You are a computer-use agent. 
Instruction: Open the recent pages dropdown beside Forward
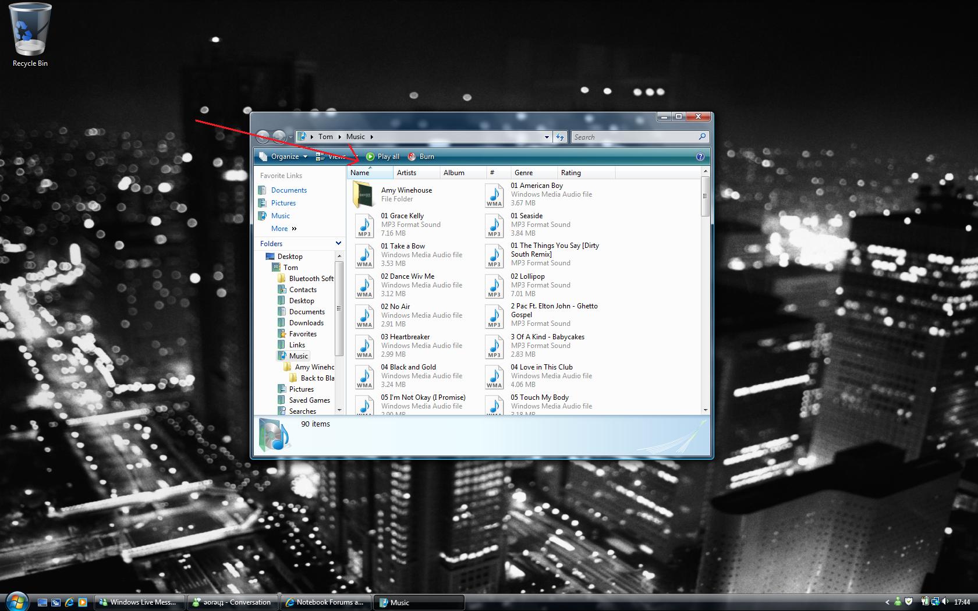(x=290, y=137)
